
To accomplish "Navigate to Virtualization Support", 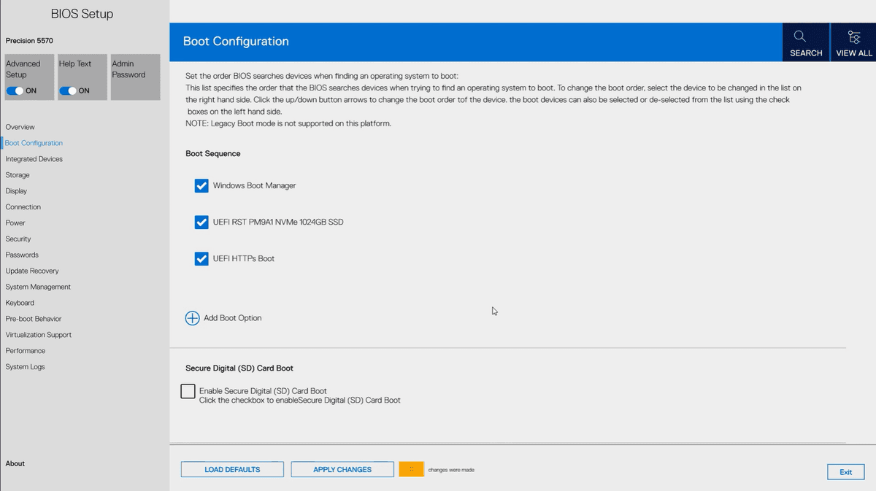I will click(x=39, y=335).
